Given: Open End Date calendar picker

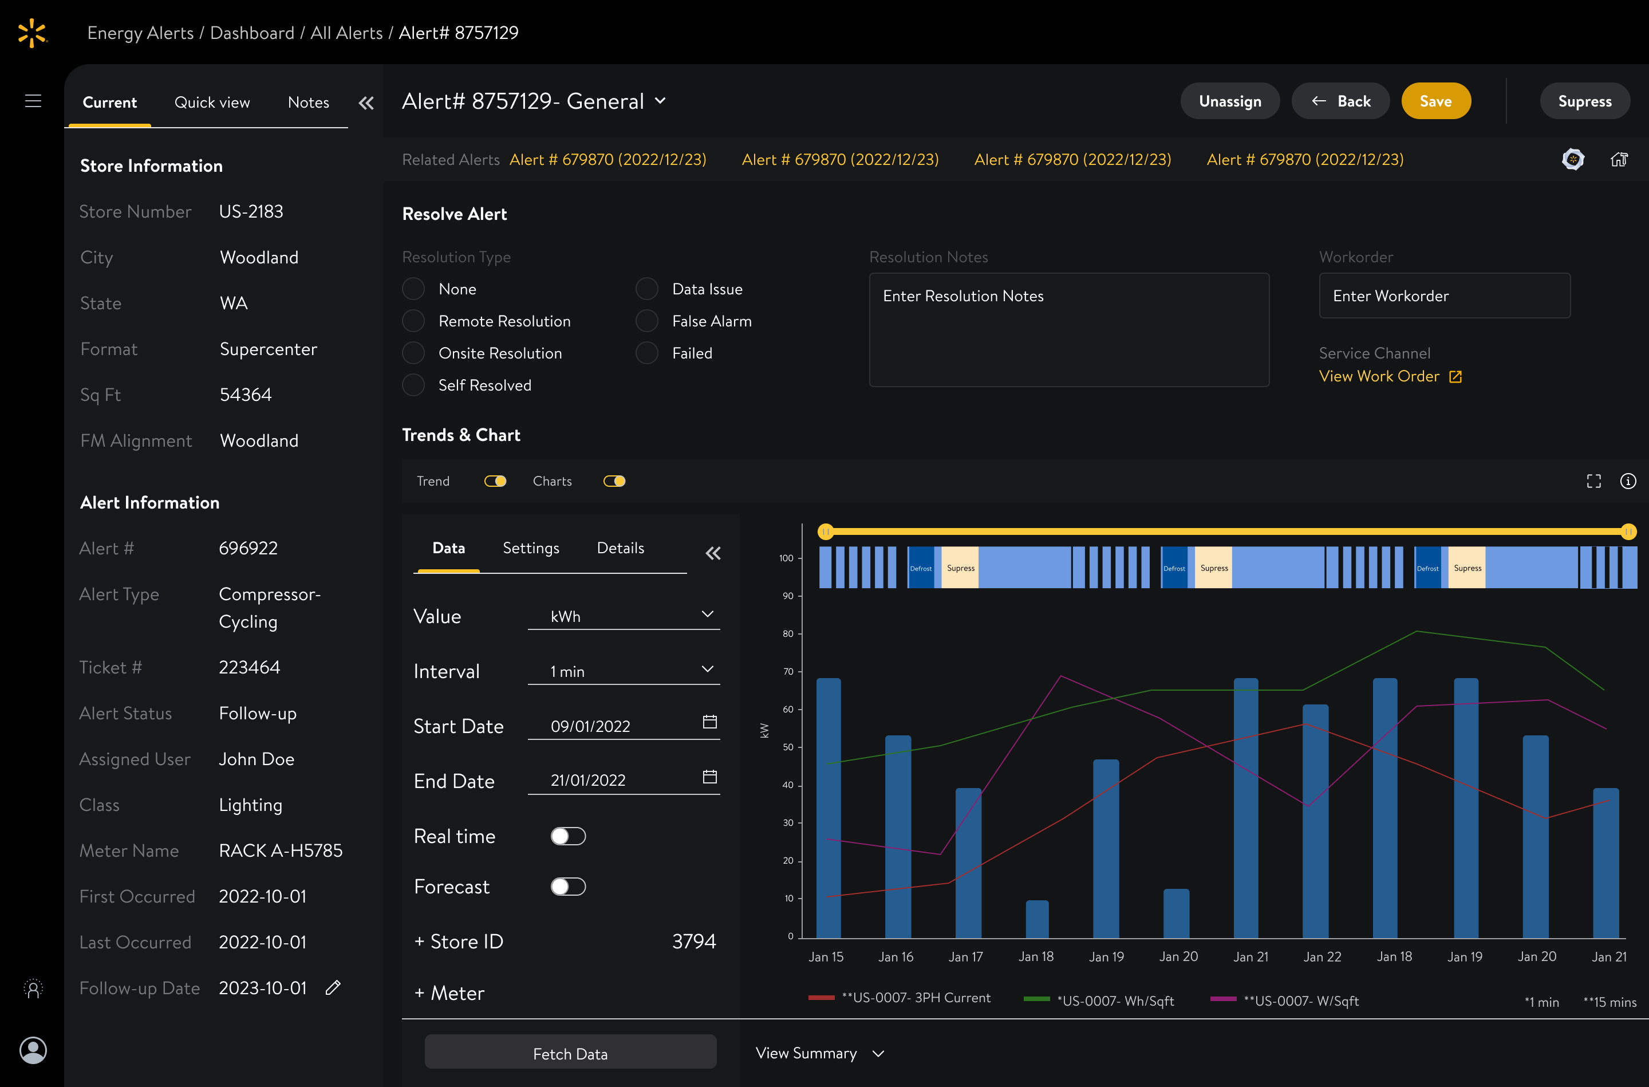Looking at the screenshot, I should 709,777.
